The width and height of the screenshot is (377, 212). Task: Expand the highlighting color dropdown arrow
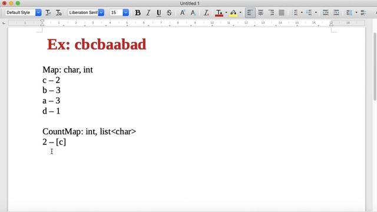[x=240, y=12]
